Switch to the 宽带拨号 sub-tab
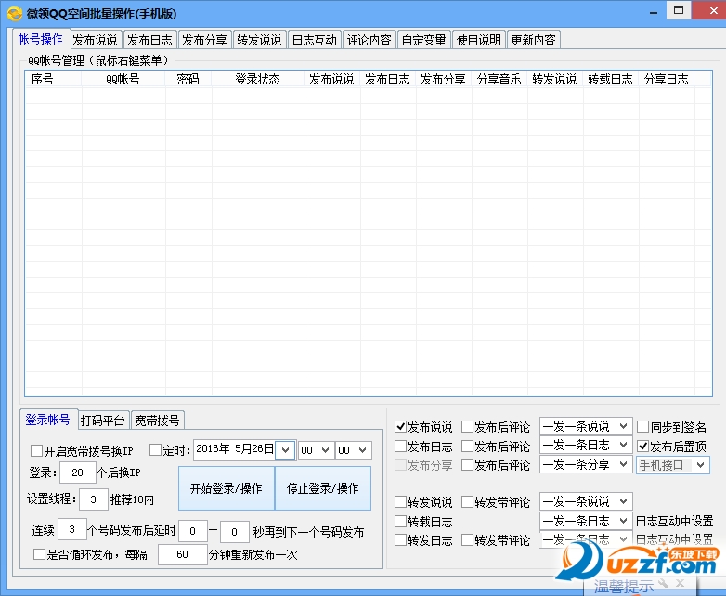This screenshot has width=726, height=596. point(158,421)
